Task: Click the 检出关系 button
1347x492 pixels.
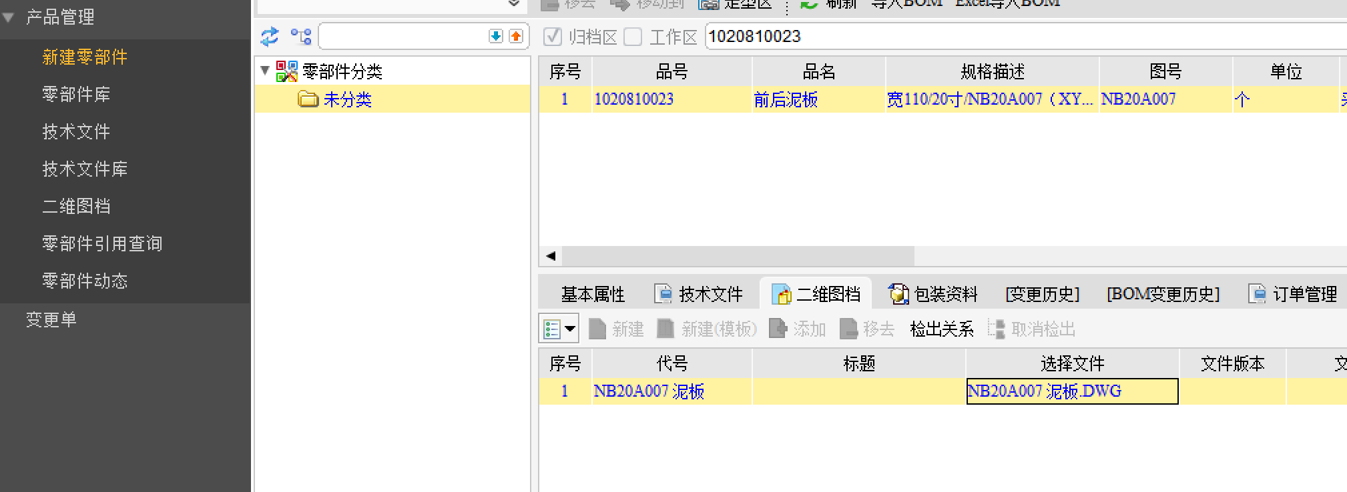Action: [x=942, y=329]
